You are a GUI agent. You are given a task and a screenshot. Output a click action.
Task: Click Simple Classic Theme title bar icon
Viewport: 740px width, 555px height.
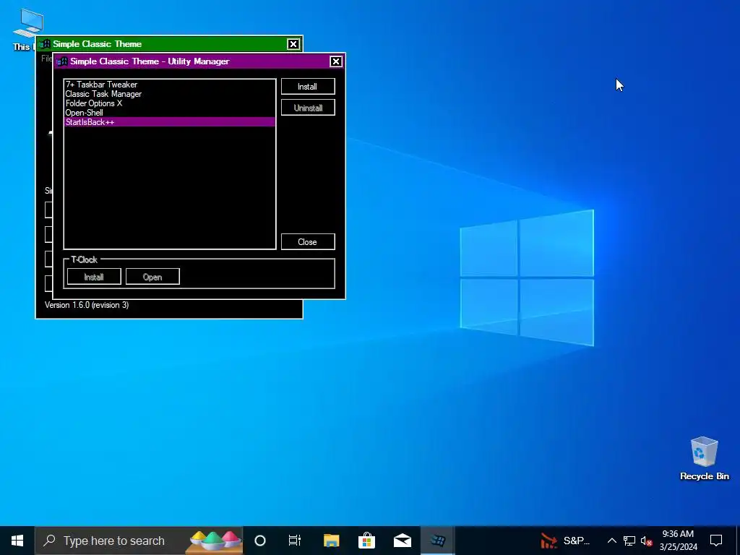click(x=45, y=44)
